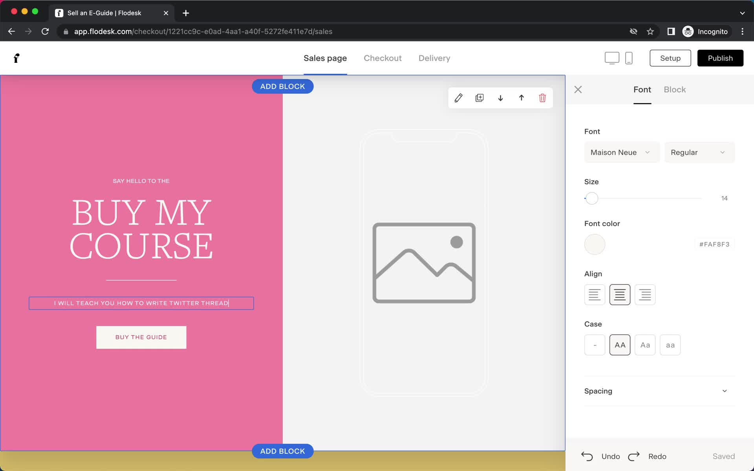This screenshot has height=471, width=754.
Task: Open Chrome three-dot menu
Action: [x=742, y=31]
